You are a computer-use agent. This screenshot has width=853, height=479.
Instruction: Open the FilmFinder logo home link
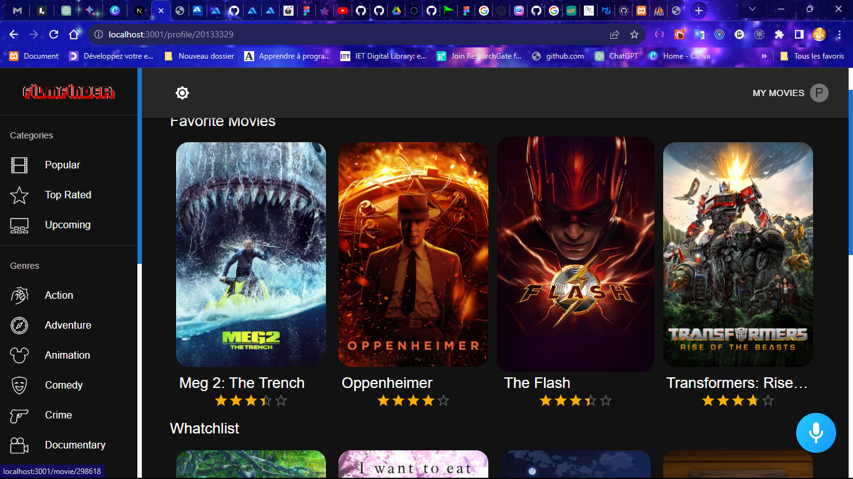69,92
